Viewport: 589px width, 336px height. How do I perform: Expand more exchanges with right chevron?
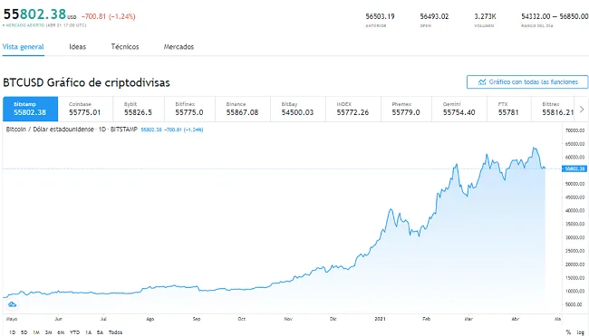tap(582, 110)
